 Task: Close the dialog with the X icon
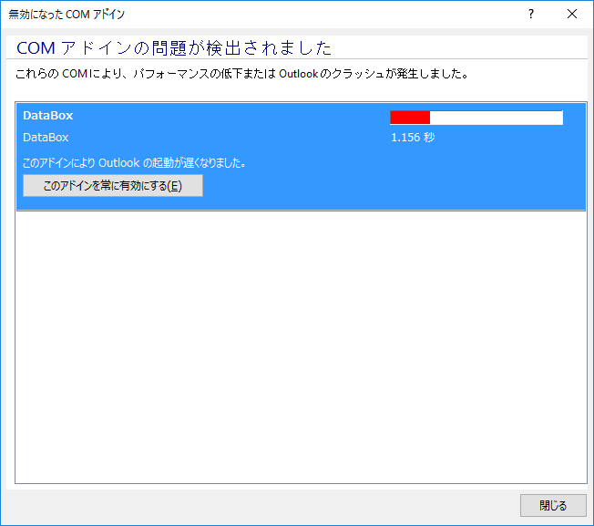coord(572,14)
